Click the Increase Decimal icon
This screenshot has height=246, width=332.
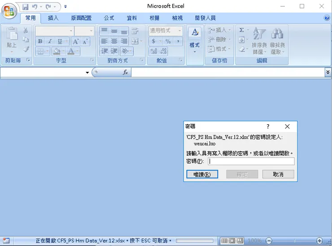154,51
